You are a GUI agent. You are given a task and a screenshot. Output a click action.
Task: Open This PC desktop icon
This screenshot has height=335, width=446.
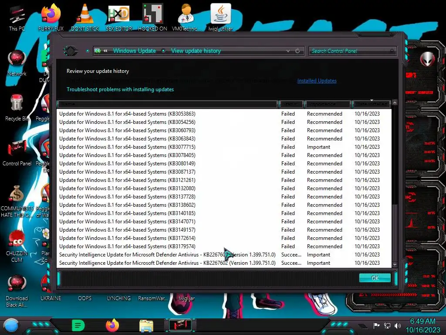tap(17, 17)
